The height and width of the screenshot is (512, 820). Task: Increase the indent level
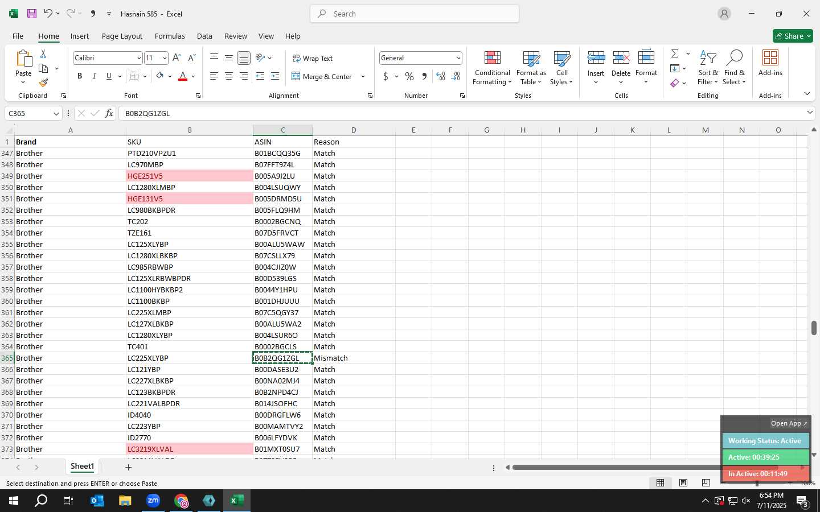coord(275,76)
